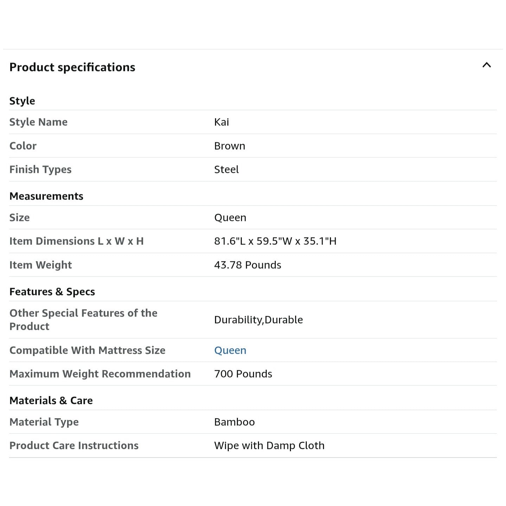Image resolution: width=506 pixels, height=506 pixels.
Task: Select the Compatible With Mattress Size label
Action: click(87, 350)
